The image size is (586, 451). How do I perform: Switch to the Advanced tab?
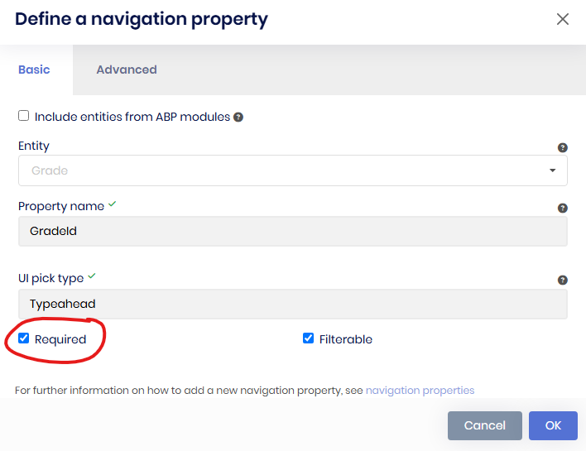[127, 70]
